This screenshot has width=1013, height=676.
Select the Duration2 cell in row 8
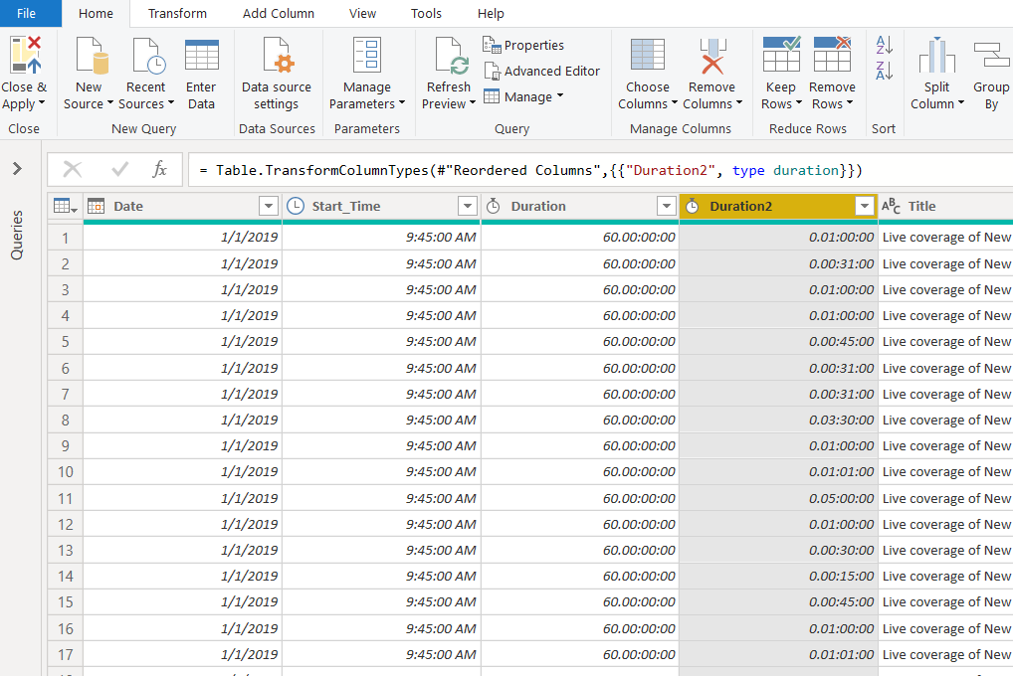click(778, 420)
